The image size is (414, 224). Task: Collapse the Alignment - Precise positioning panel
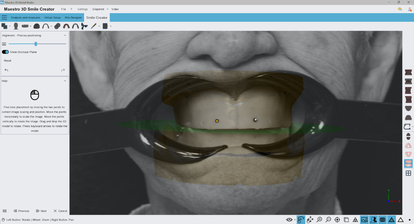tap(65, 35)
